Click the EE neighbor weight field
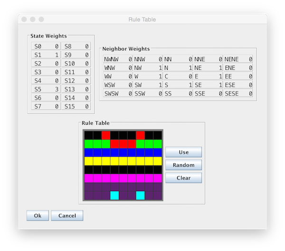Image resolution: width=285 pixels, height=251 pixels. click(238, 76)
